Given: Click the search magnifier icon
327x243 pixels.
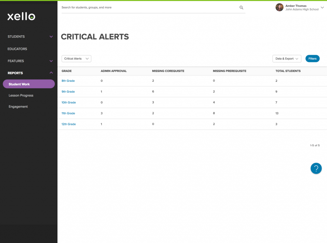Looking at the screenshot, I should [241, 8].
